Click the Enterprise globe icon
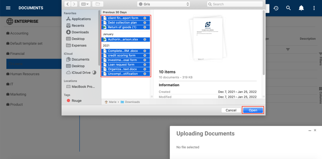 point(10,21)
